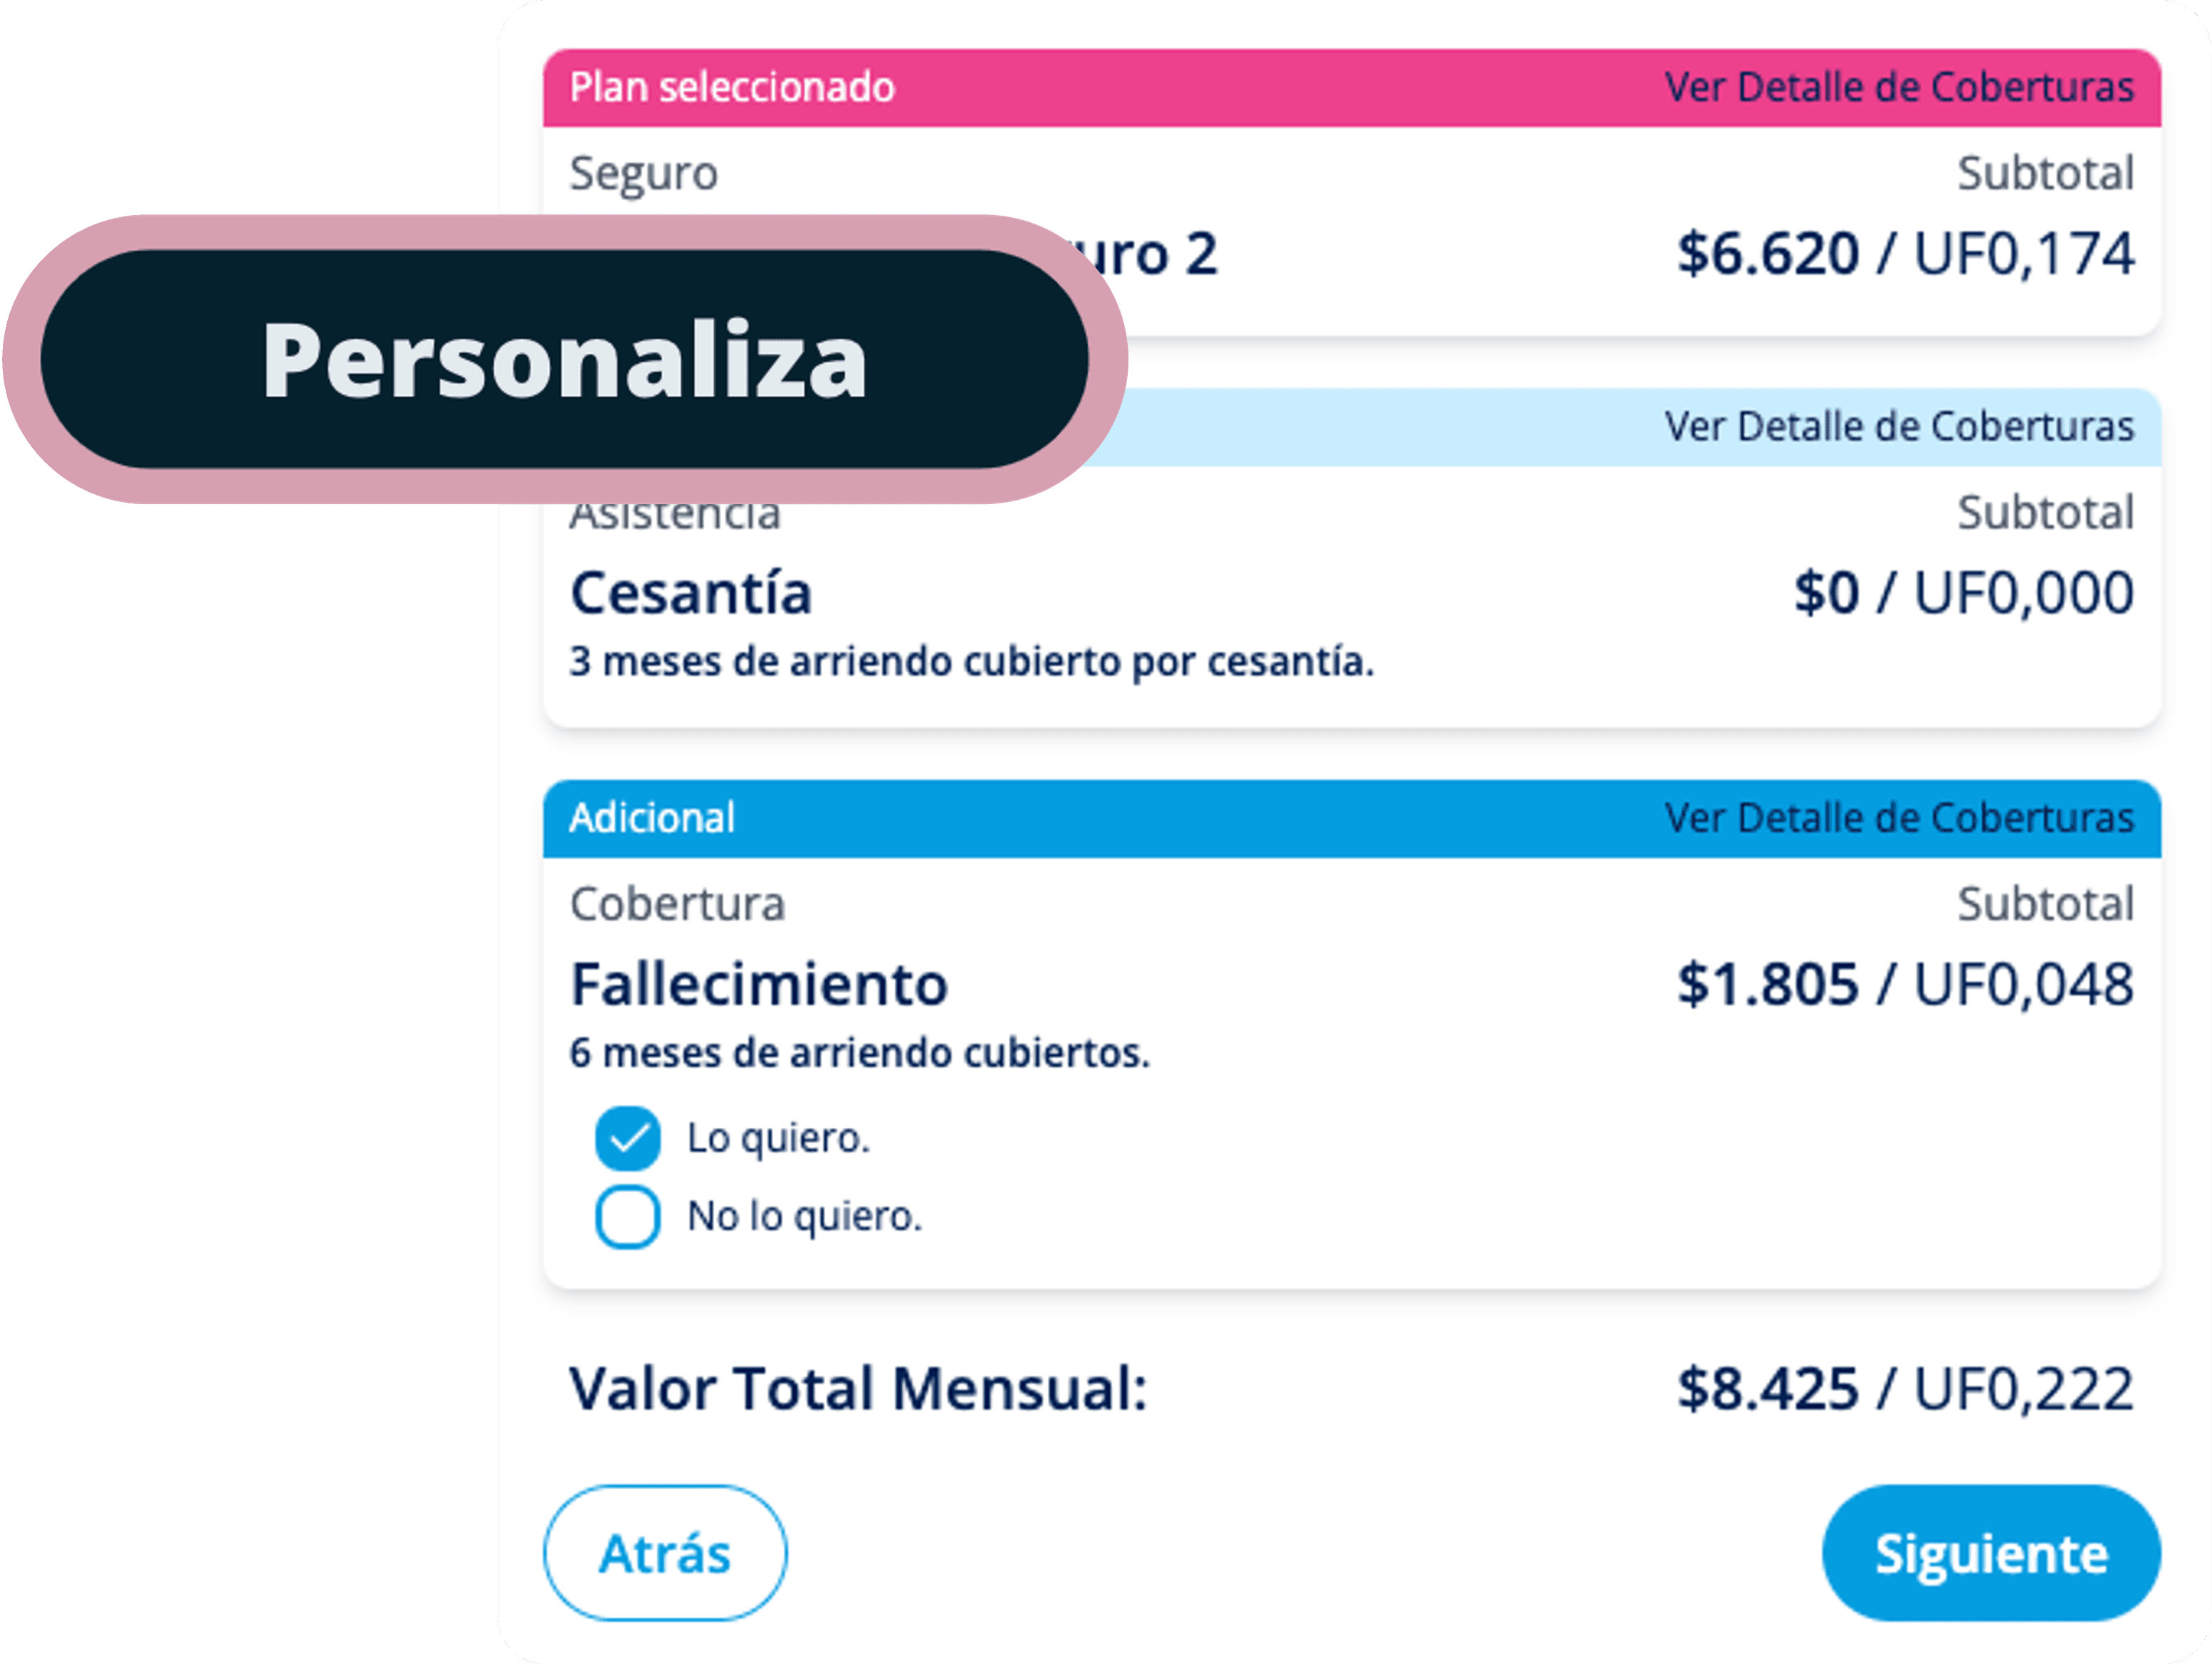Viewport: 2212px width, 1664px height.
Task: Tick the "No lo quiero." checkbox
Action: click(627, 1217)
